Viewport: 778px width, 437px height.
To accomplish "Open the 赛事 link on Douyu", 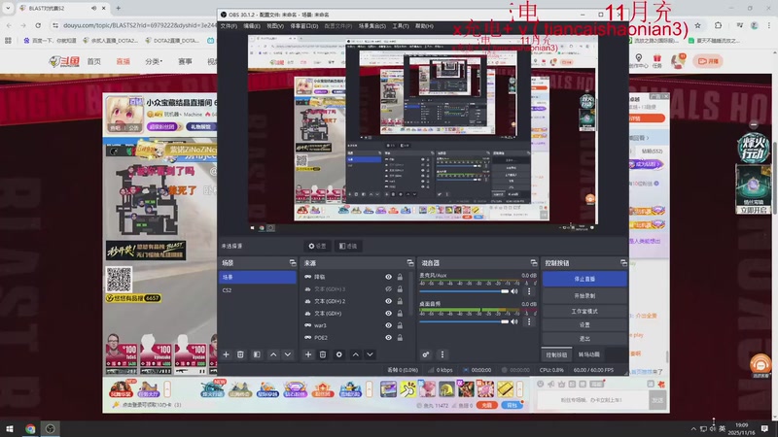I will [x=185, y=61].
